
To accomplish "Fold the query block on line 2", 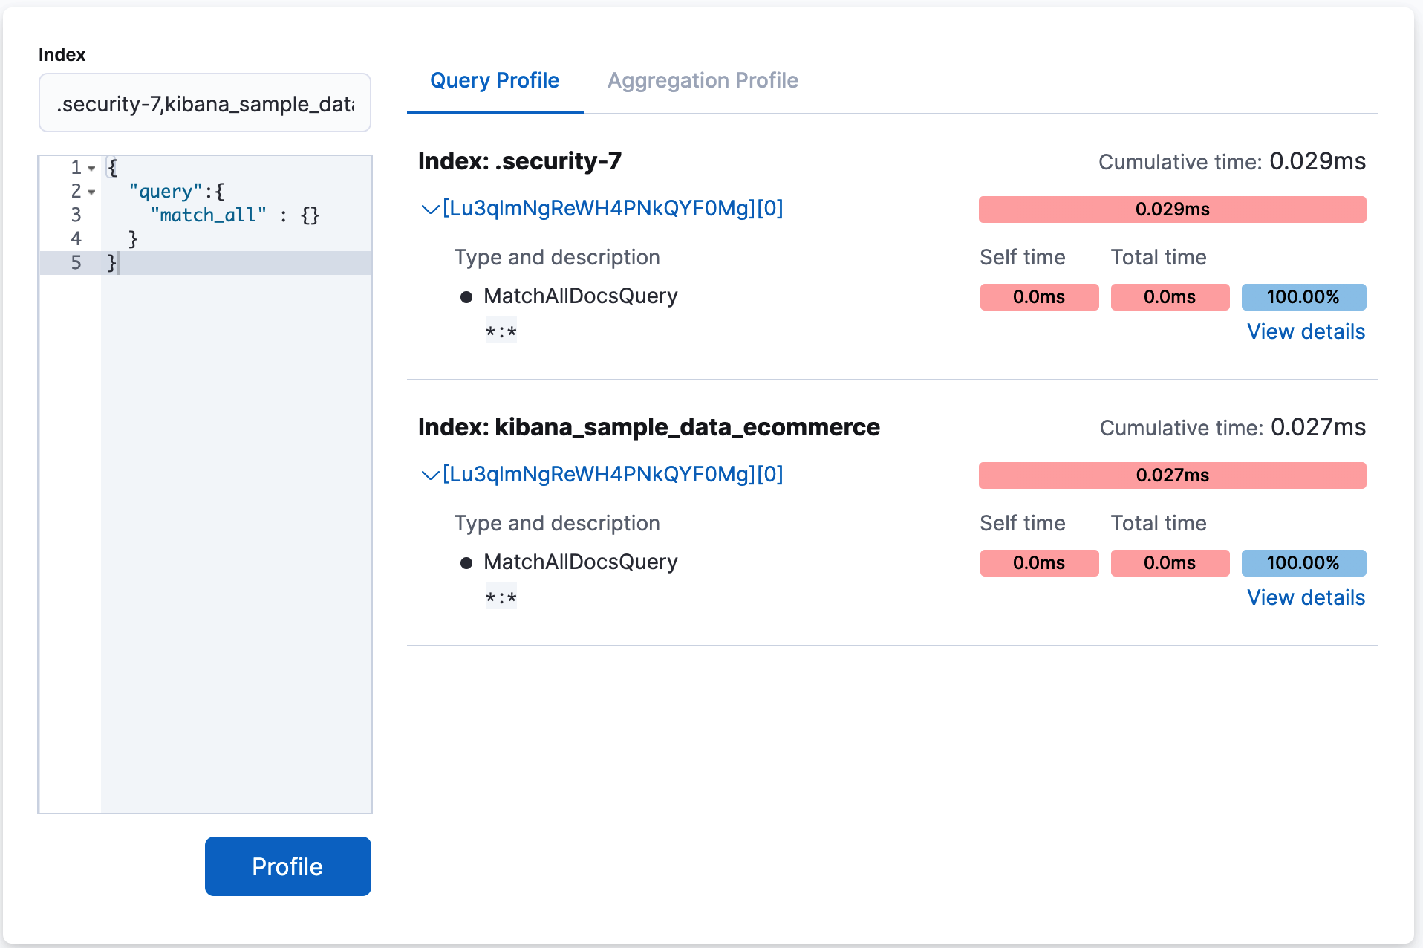I will [x=91, y=191].
